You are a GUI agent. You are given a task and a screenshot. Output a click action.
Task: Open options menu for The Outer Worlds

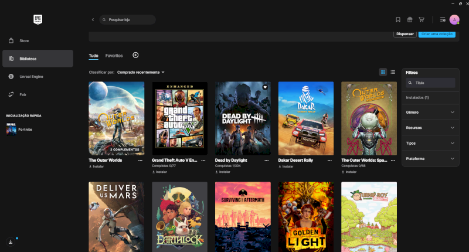(x=140, y=161)
